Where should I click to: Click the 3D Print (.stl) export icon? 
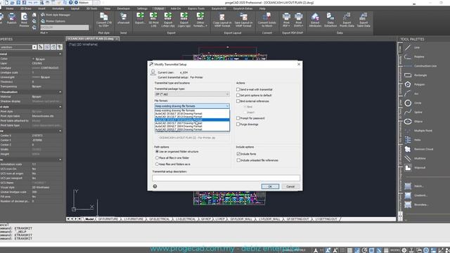[x=153, y=20]
